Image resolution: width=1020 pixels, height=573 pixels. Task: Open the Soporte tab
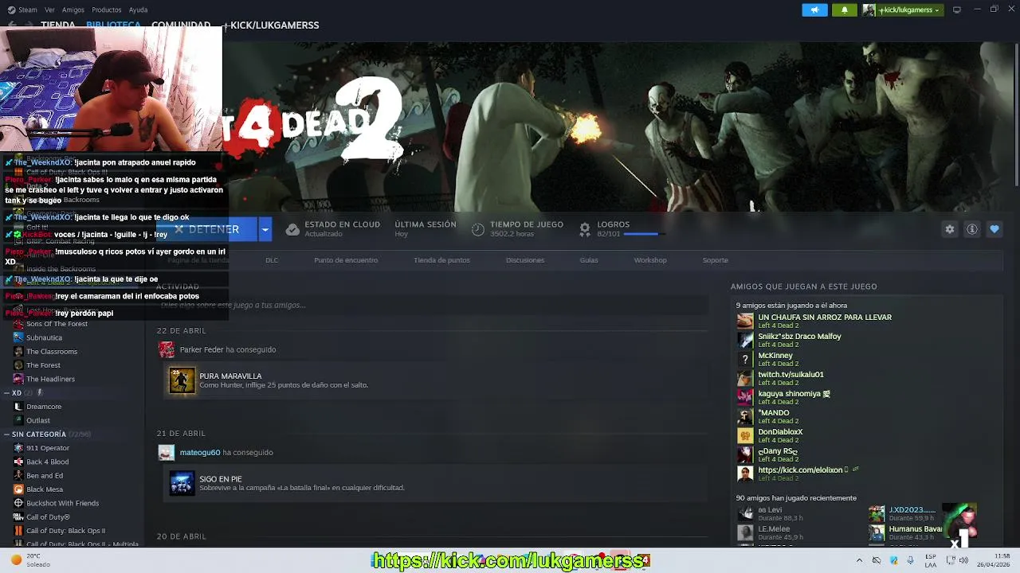click(x=715, y=260)
